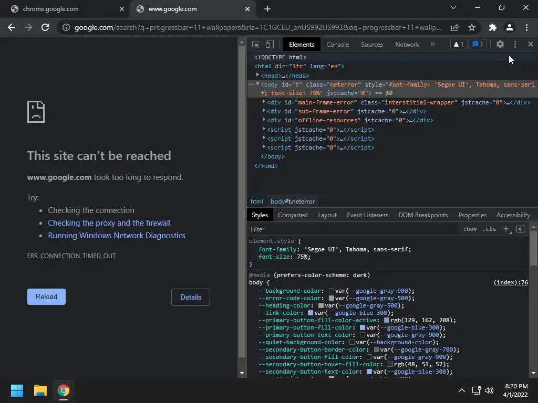This screenshot has width=538, height=403.
Task: Open the Chrome profile icon
Action: [510, 27]
